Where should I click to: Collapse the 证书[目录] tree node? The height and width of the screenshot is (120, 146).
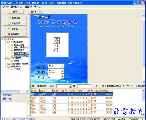click(x=5, y=67)
